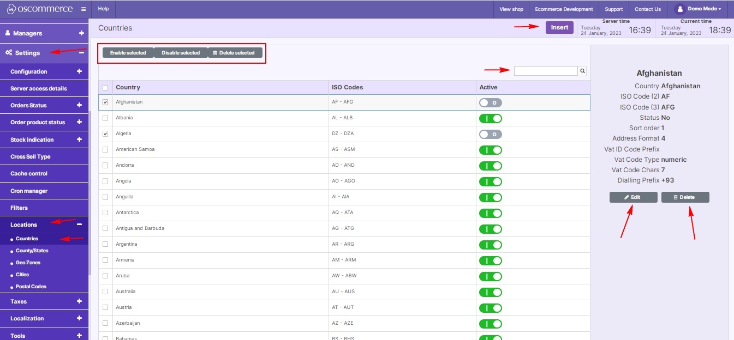Focus the country search input field
The image size is (734, 340).
(545, 71)
